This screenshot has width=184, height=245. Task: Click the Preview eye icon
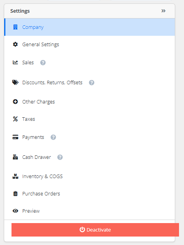coord(15,211)
